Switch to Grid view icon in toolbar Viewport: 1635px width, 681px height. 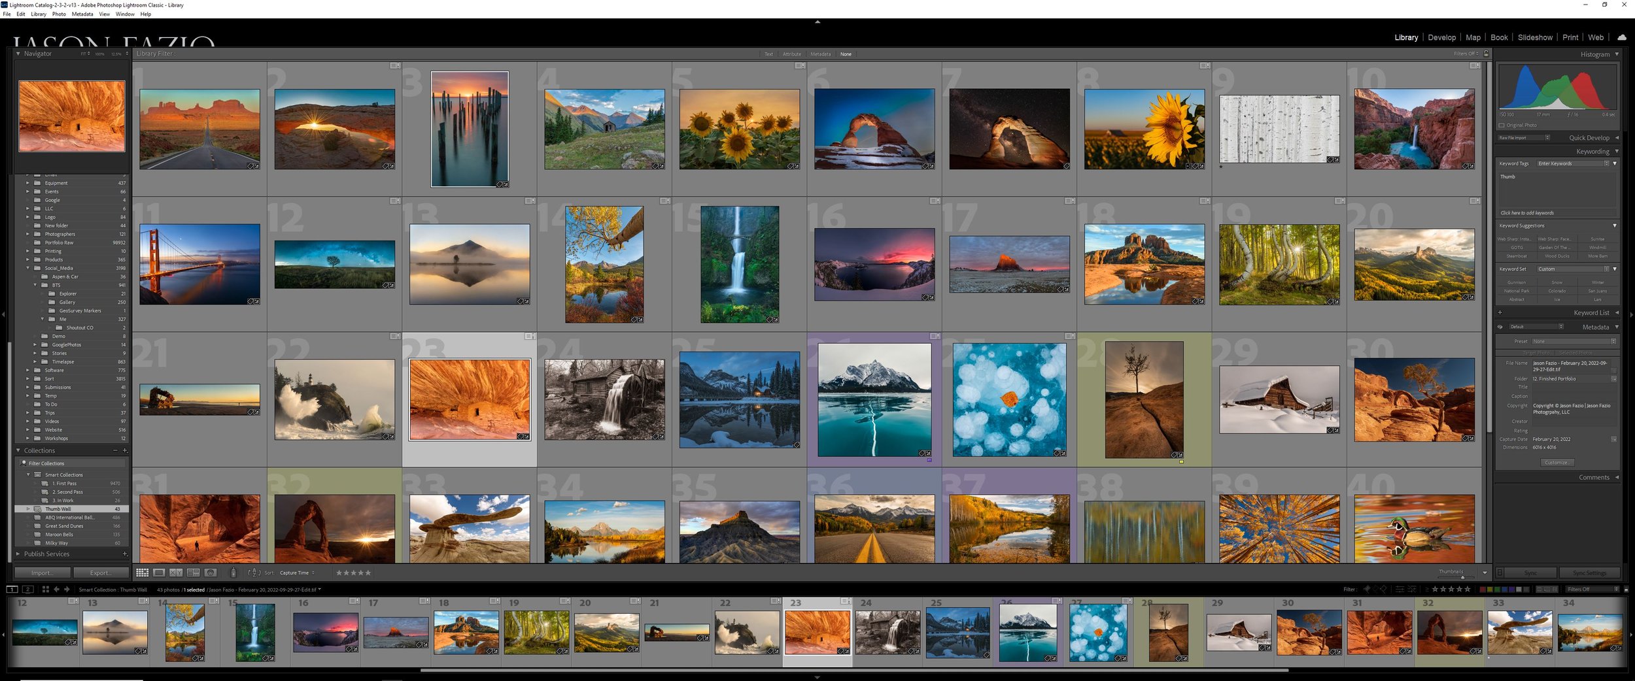pyautogui.click(x=142, y=573)
